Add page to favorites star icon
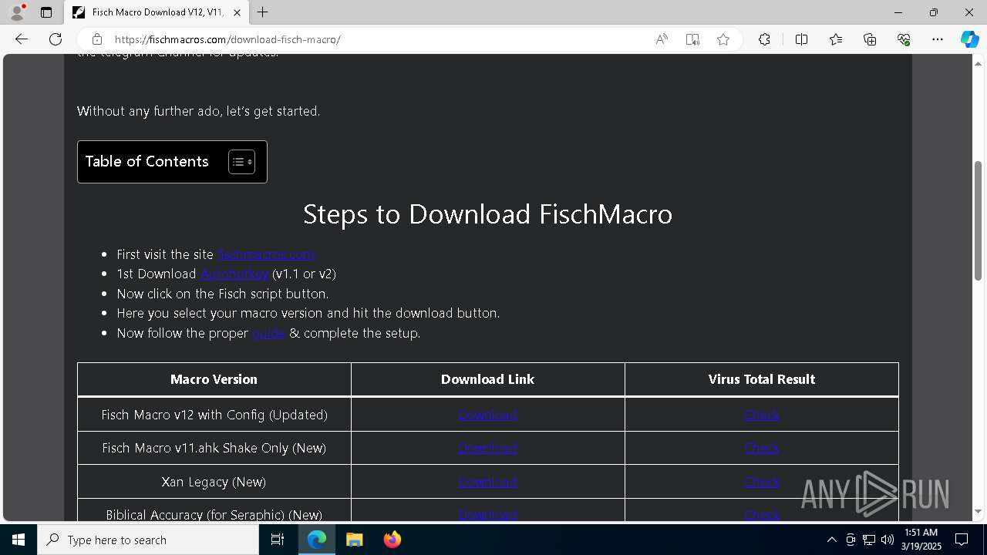The width and height of the screenshot is (987, 555). point(723,39)
